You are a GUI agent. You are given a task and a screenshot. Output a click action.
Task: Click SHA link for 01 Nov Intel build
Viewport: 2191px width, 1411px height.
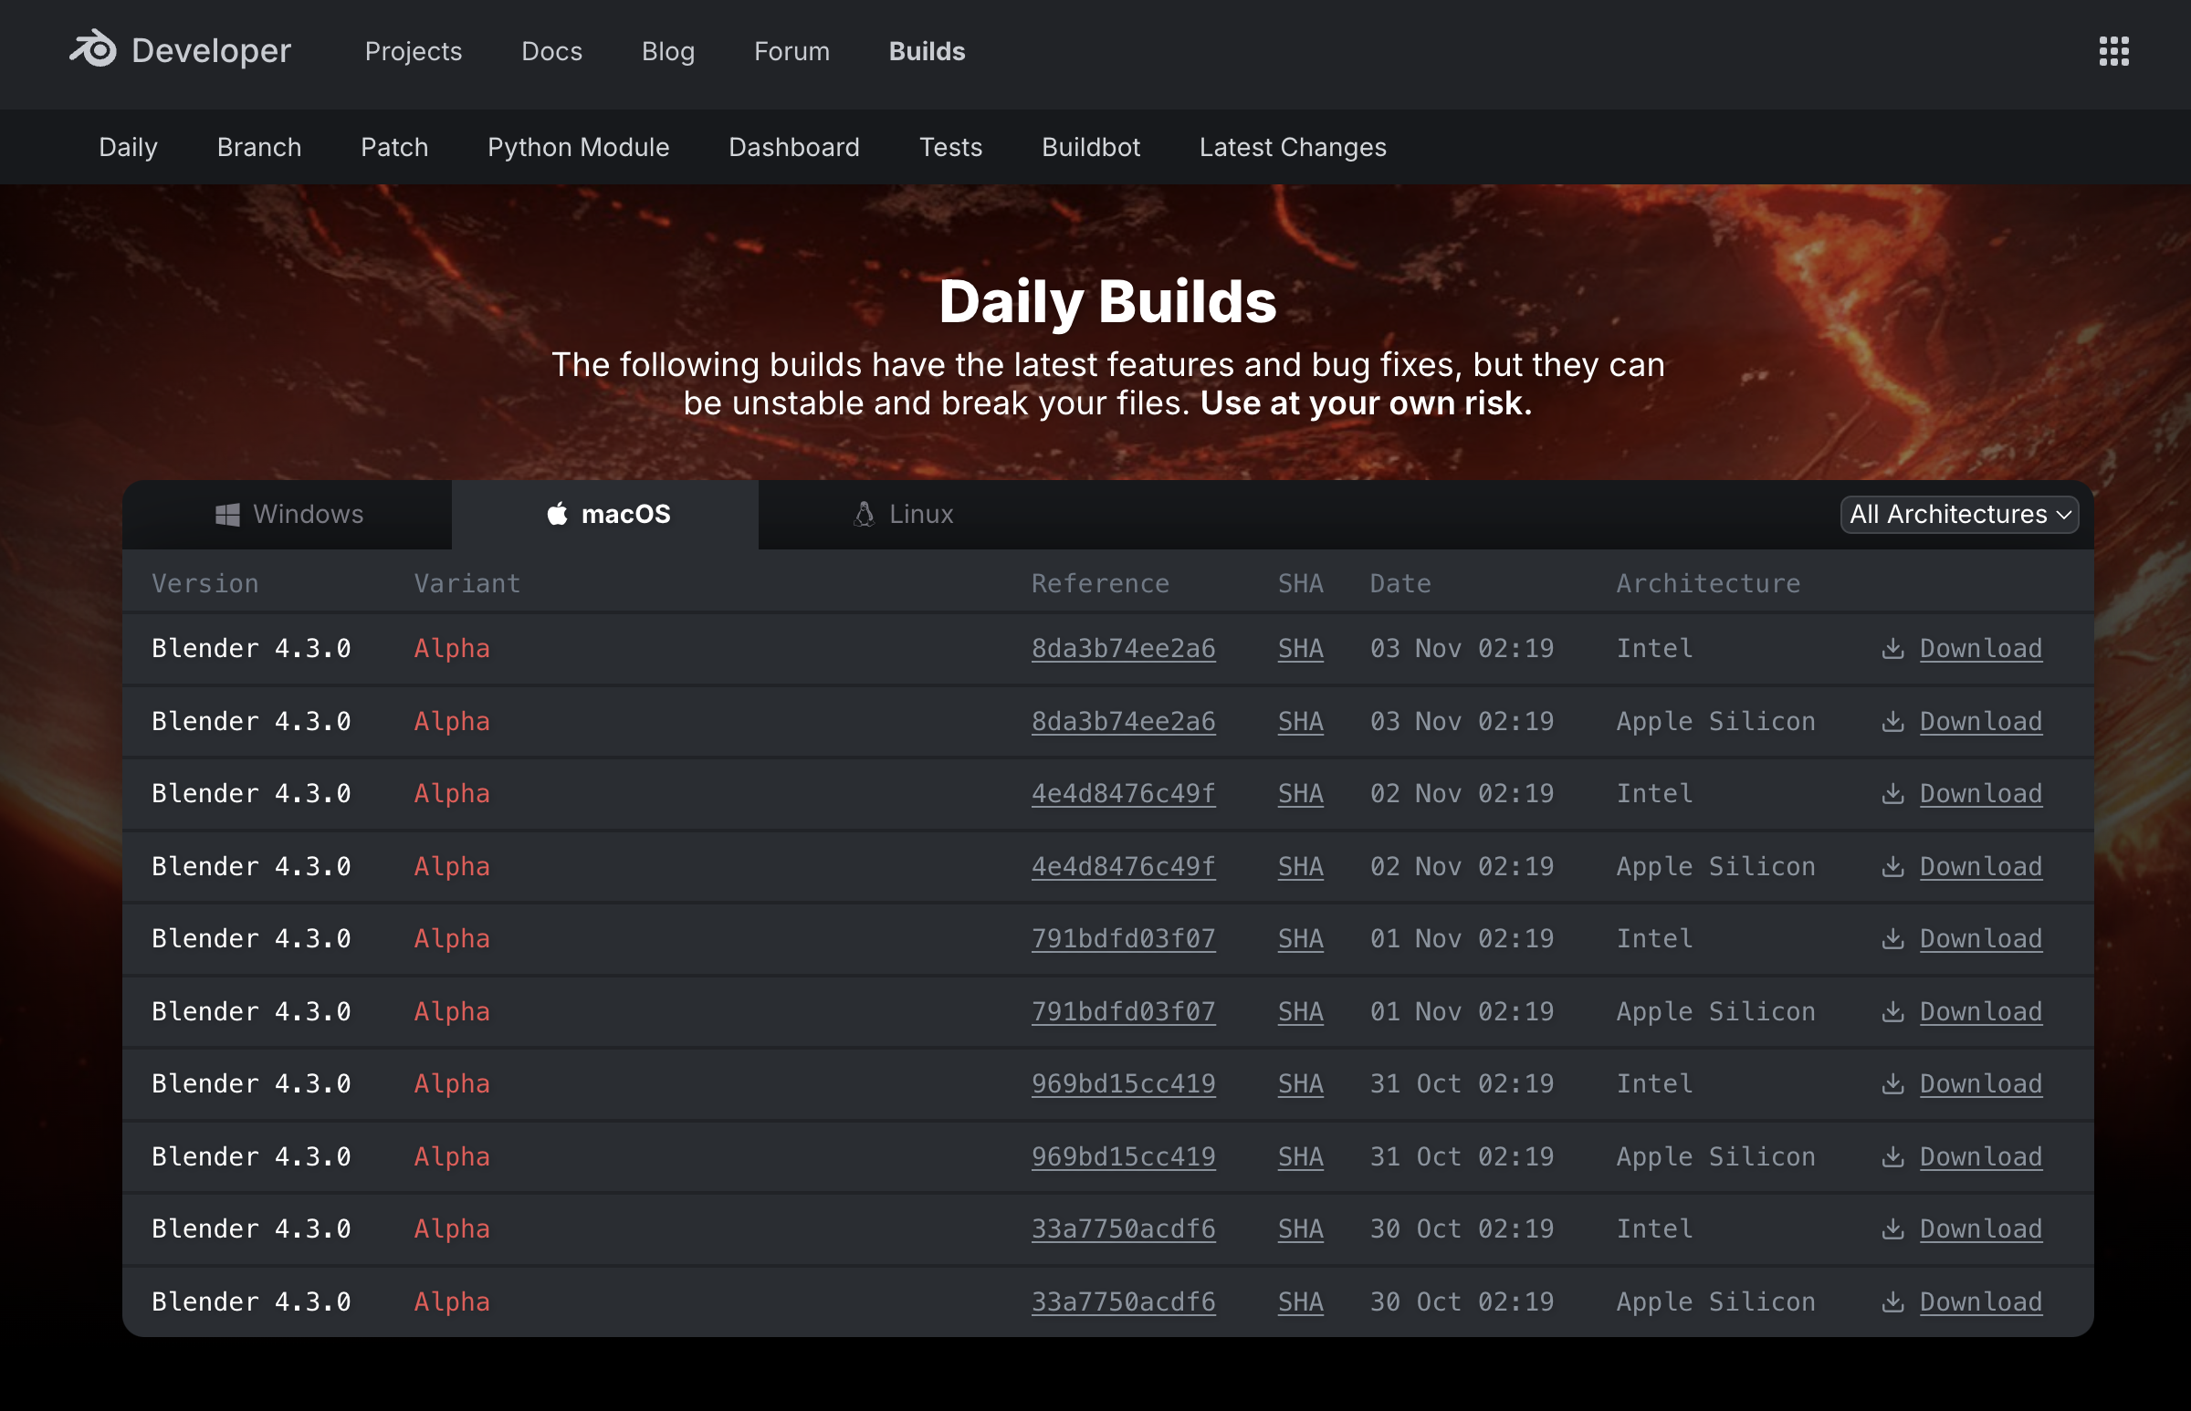[1300, 939]
